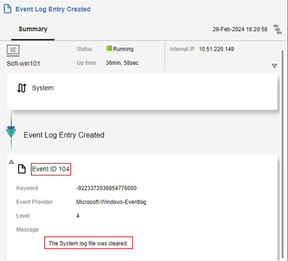The image size is (288, 261).
Task: Click the System arrows icon
Action: pos(22,88)
